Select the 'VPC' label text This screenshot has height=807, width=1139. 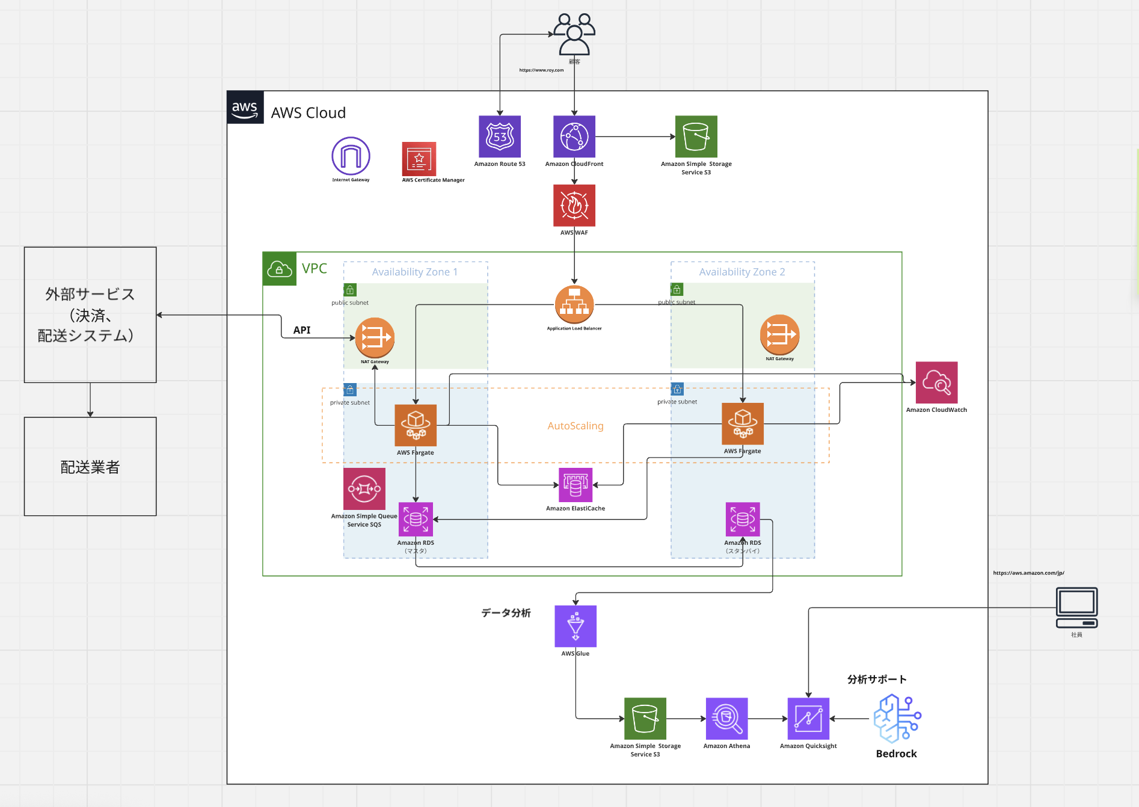pyautogui.click(x=315, y=268)
